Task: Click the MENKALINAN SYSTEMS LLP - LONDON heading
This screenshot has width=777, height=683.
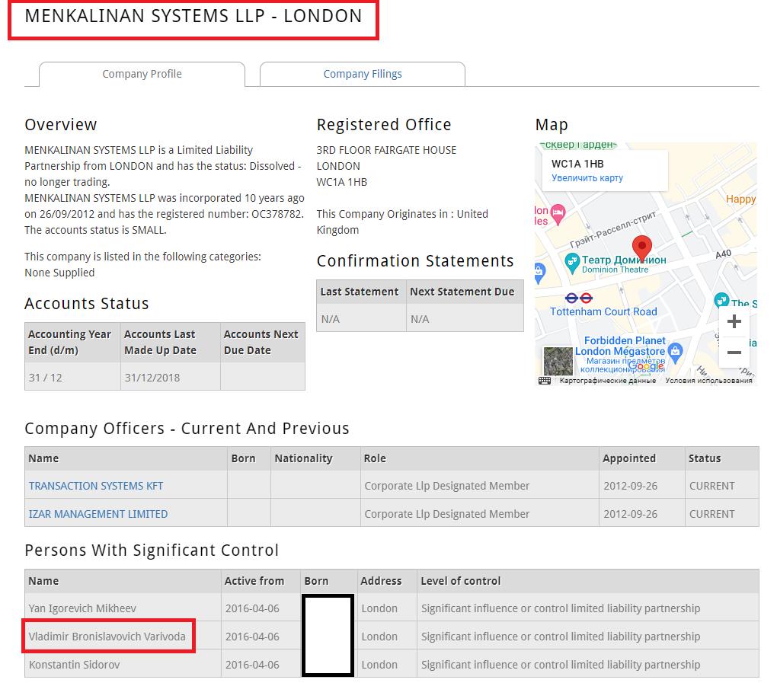Action: [x=193, y=16]
